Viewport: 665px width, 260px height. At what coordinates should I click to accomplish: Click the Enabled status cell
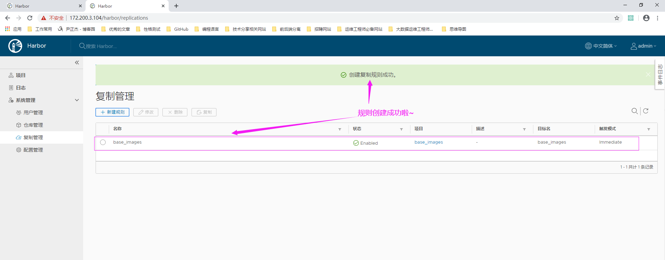[365, 143]
